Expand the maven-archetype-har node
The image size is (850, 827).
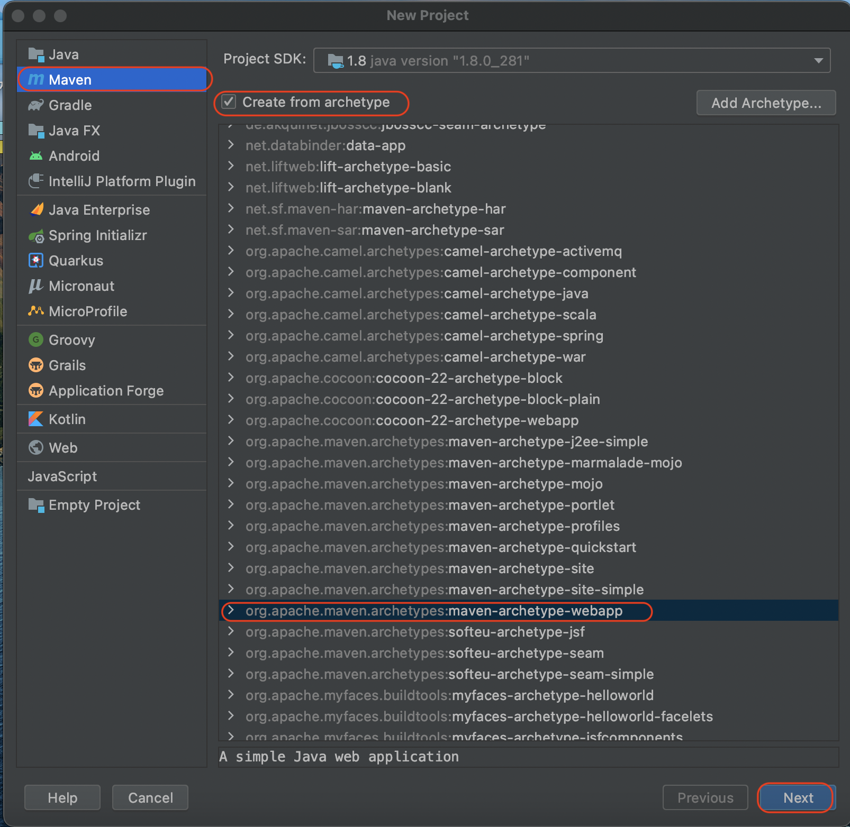(231, 208)
